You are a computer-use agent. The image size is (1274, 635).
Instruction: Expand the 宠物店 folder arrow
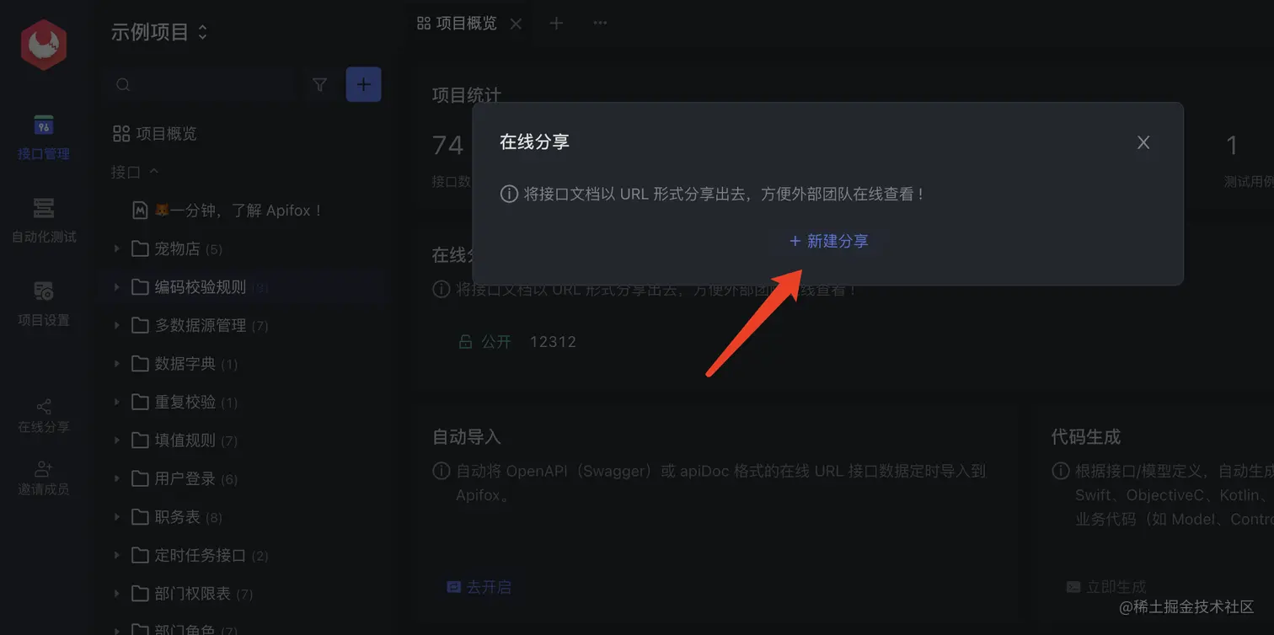(117, 248)
